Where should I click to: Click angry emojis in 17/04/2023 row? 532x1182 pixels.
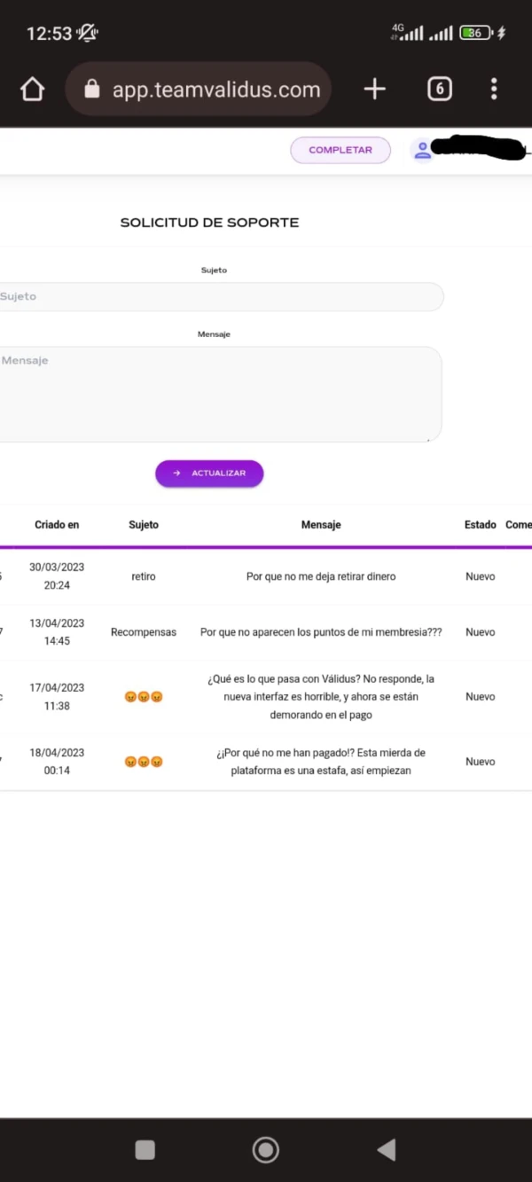point(144,697)
